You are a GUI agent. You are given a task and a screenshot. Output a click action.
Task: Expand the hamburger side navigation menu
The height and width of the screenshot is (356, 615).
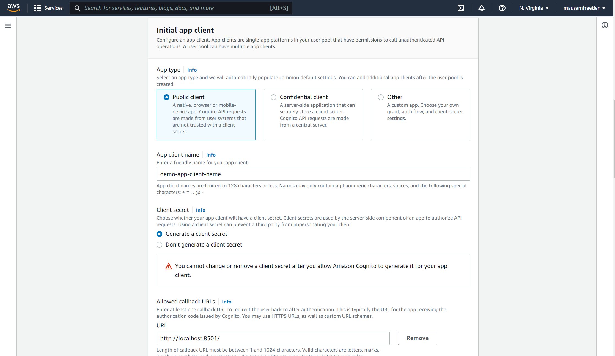point(8,25)
